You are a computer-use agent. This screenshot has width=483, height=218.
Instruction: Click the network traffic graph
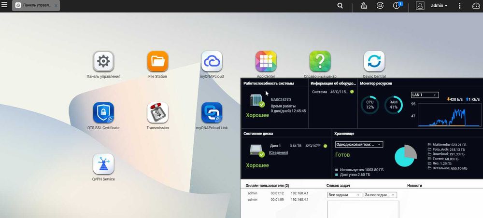click(x=449, y=115)
